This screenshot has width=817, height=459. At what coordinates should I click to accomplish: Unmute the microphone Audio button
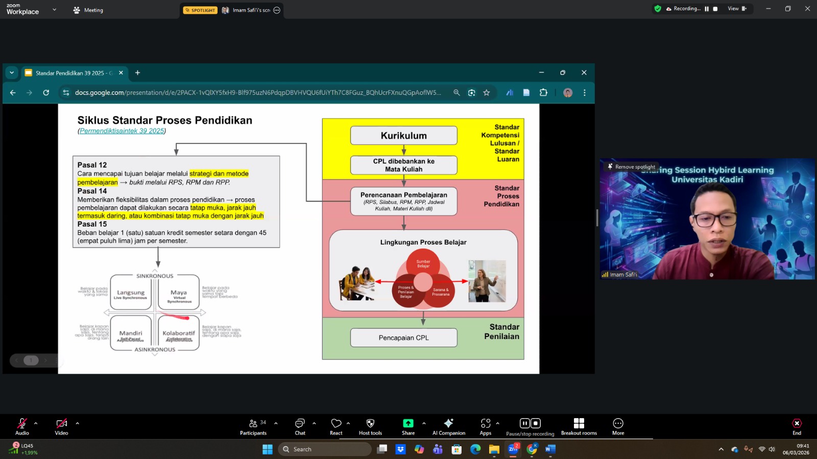[22, 426]
